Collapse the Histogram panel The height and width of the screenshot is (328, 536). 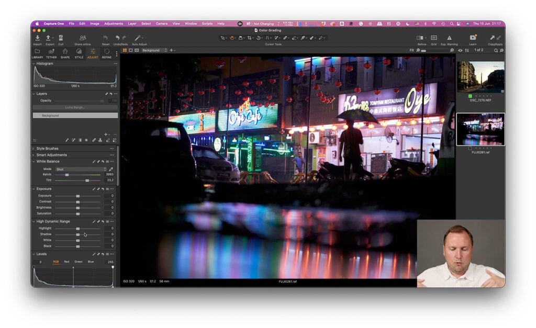[34, 63]
